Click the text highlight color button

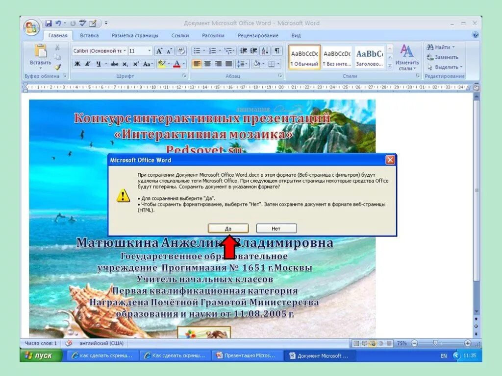161,64
